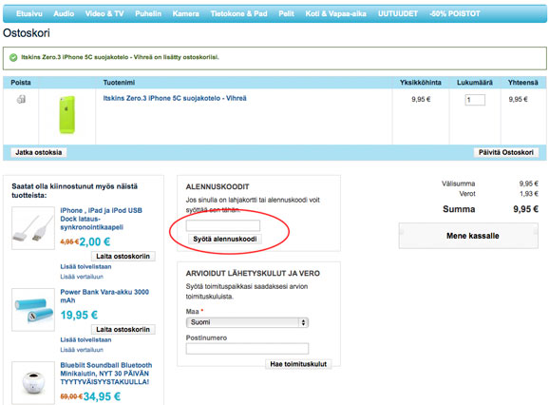Click the Jatka ostoksia button
Viewport: 549px width, 405px height.
click(39, 152)
